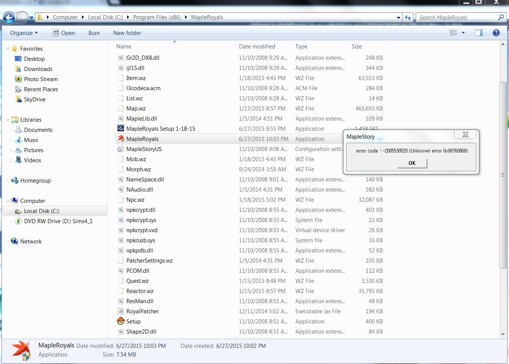Image resolution: width=509 pixels, height=364 pixels.
Task: Click the file list scroll down arrow
Action: coord(503,334)
